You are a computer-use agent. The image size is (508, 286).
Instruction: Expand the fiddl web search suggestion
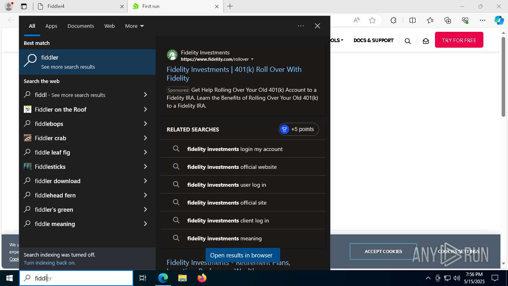(x=145, y=95)
